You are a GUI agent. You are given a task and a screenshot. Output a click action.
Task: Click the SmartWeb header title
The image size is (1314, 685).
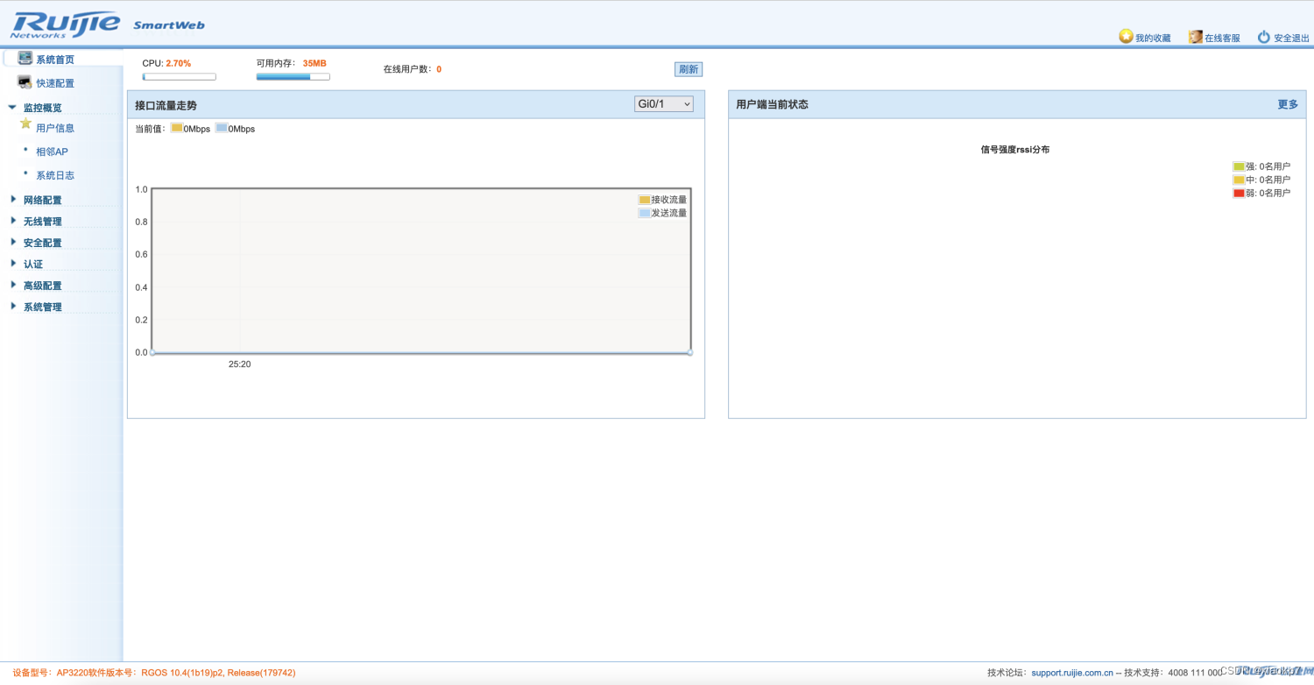(x=169, y=25)
